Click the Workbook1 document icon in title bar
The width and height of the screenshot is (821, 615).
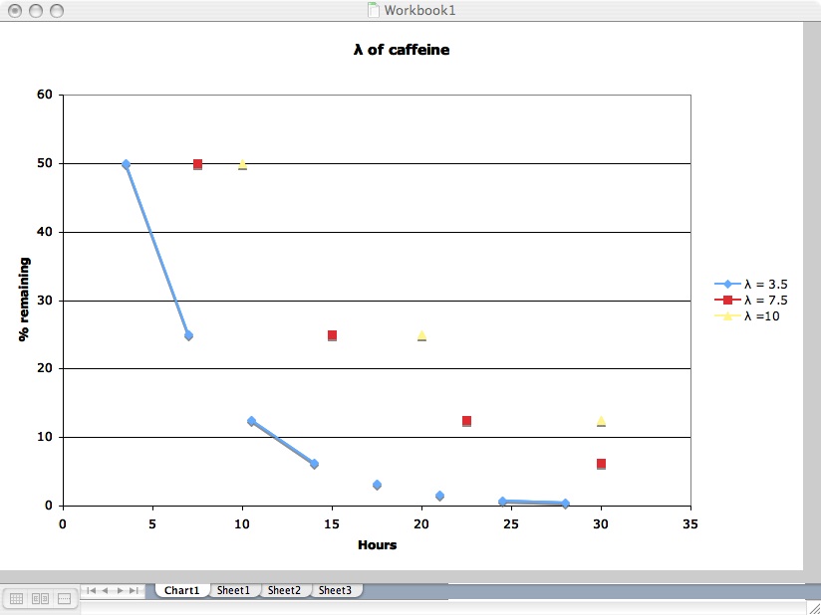click(374, 10)
